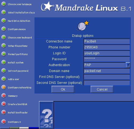The height and width of the screenshot is (129, 134).
Task: Focus the Login ID field
Action: coord(107,53)
